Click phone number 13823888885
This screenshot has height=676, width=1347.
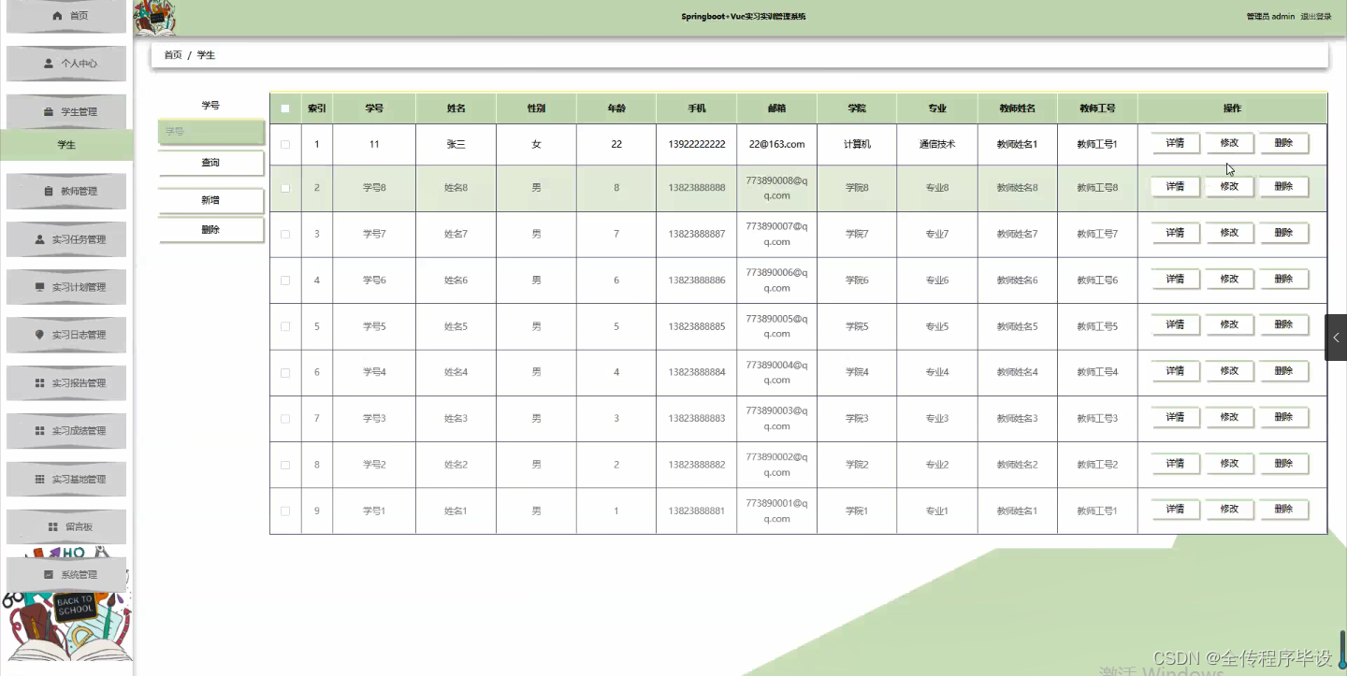[x=697, y=326]
